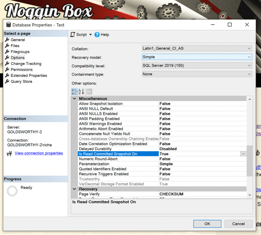Select the Trustworthy row
The height and width of the screenshot is (235, 261).
coord(162,179)
